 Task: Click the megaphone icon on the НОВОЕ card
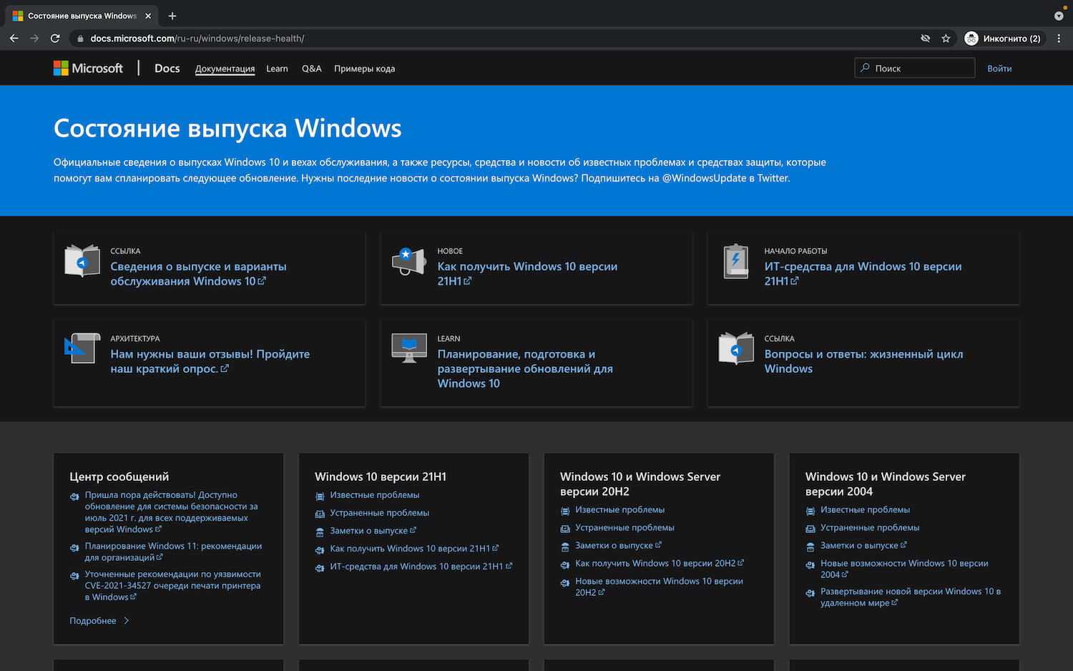[408, 261]
